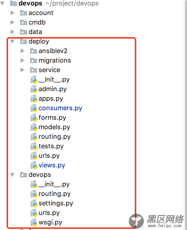
Task: Click the cmdb folder icon
Action: pyautogui.click(x=24, y=23)
